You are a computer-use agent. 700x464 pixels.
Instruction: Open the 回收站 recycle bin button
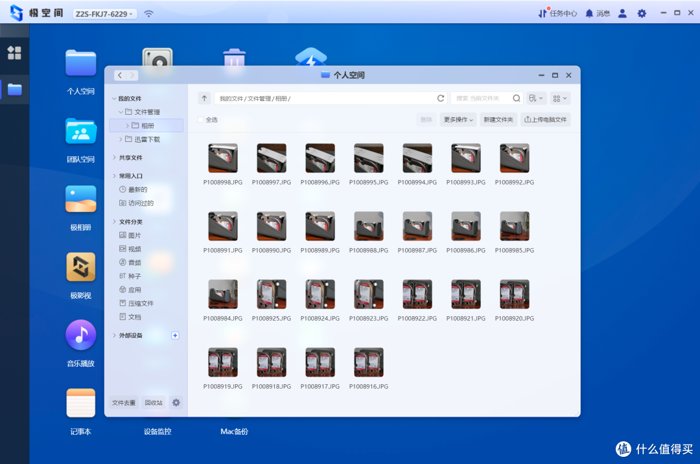click(154, 402)
